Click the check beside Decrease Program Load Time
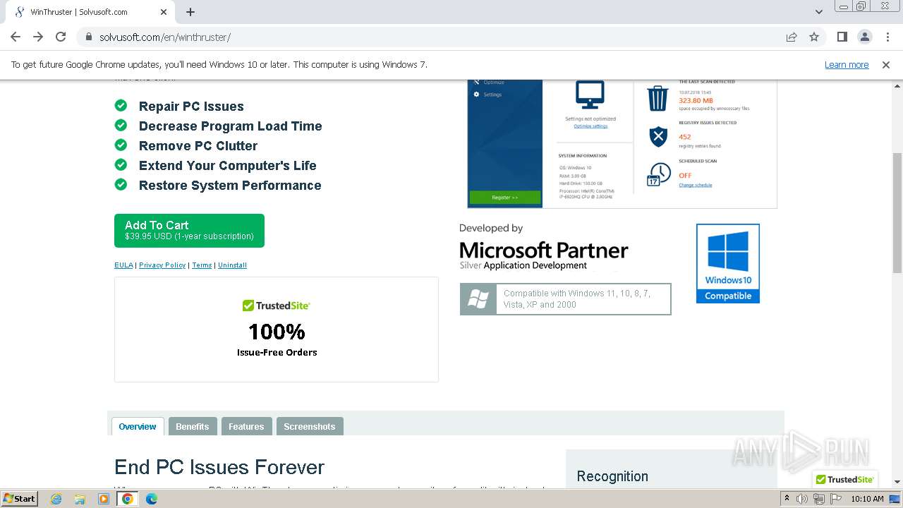The height and width of the screenshot is (508, 903). coord(121,126)
